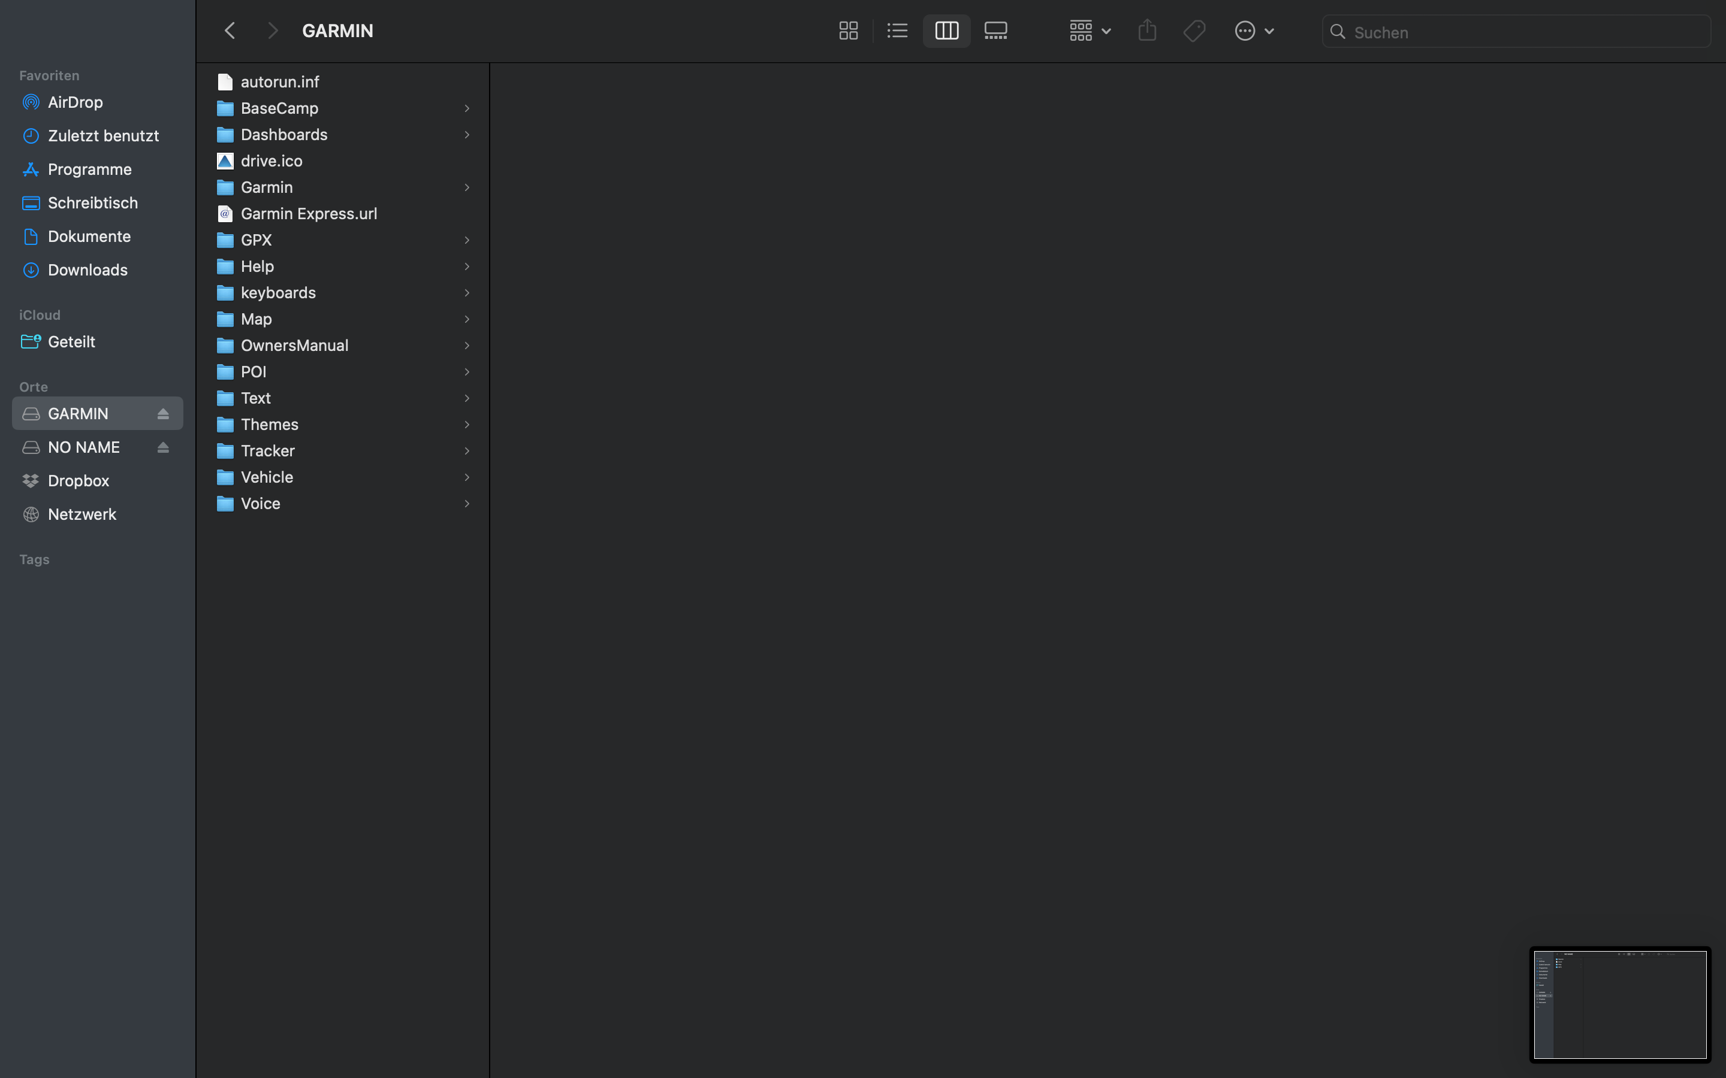1726x1078 pixels.
Task: Expand BaseCamp folder chevron
Action: (x=467, y=108)
